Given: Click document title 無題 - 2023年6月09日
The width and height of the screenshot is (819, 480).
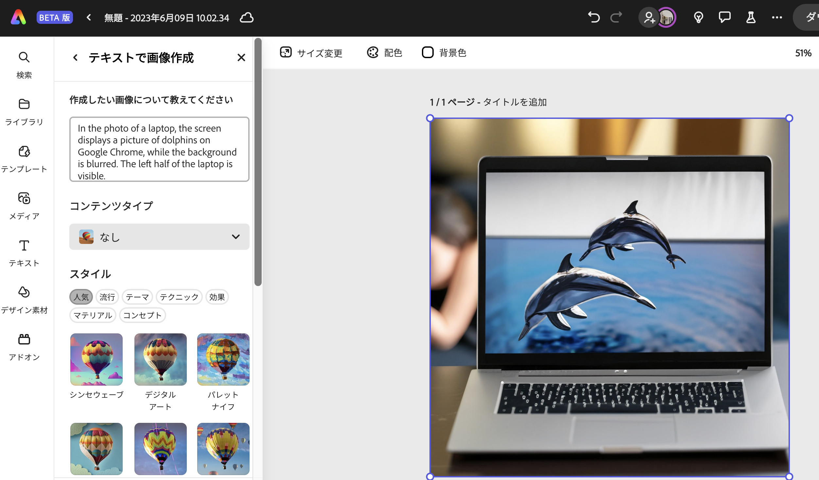Looking at the screenshot, I should 166,18.
